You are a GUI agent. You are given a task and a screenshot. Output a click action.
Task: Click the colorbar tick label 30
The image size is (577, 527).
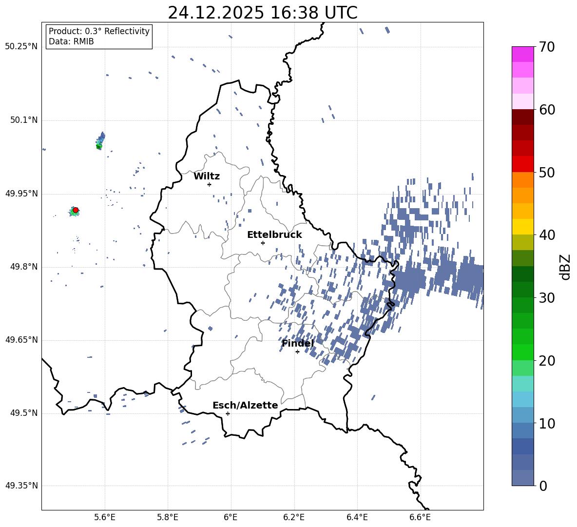[x=547, y=298]
